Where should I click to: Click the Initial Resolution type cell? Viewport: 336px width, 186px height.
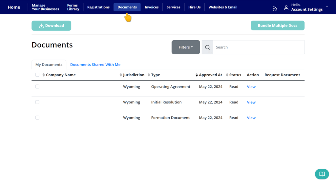166,102
